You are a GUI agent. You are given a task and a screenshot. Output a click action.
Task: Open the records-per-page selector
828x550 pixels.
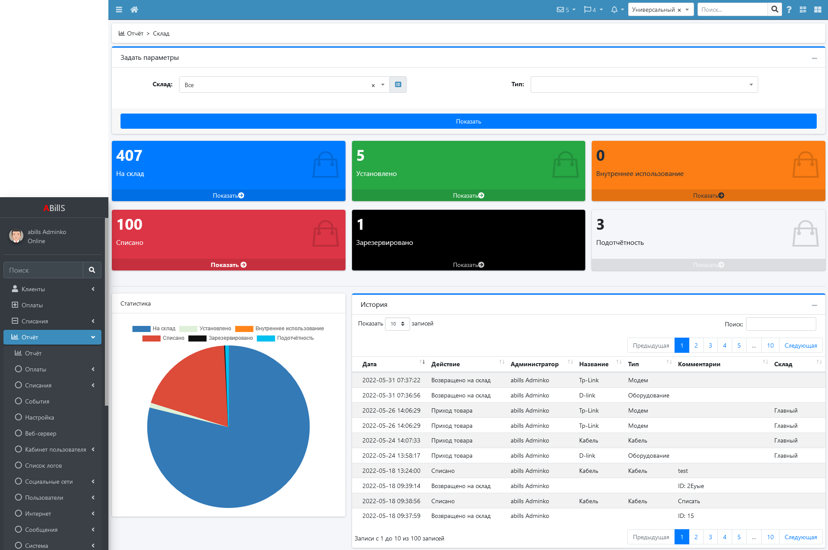pos(397,324)
